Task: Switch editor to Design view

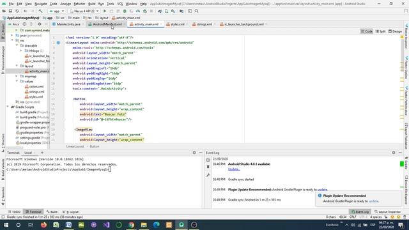Action: pyautogui.click(x=395, y=31)
